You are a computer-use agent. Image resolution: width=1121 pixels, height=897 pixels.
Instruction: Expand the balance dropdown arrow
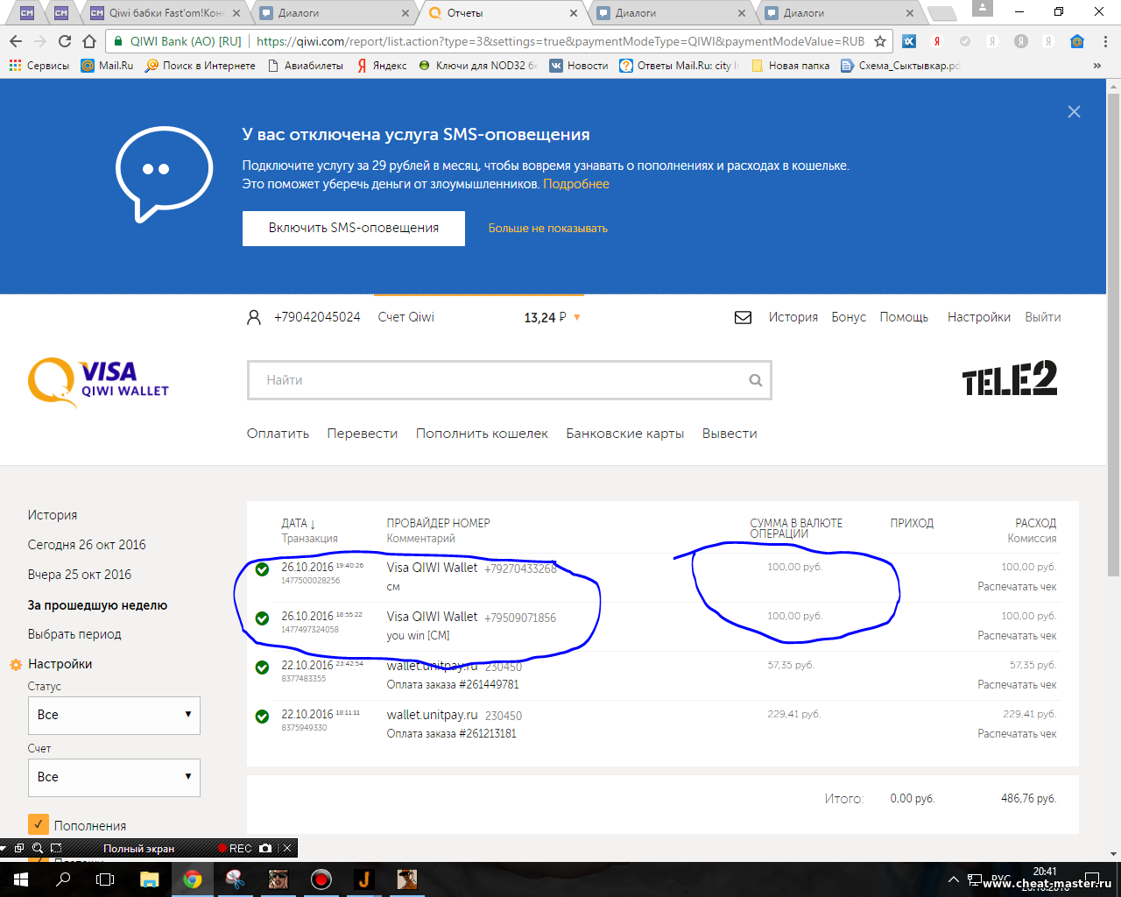(577, 318)
